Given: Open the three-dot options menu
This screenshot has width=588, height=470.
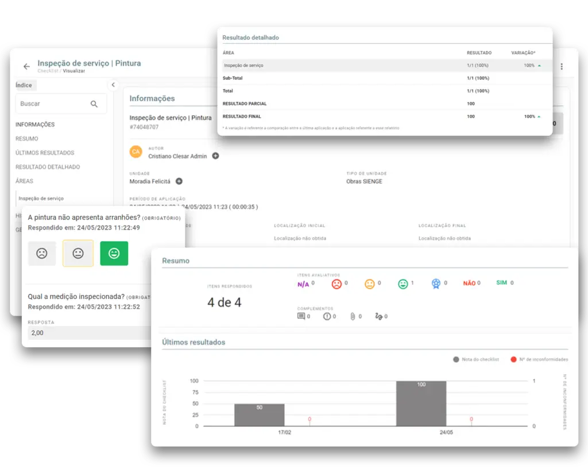Looking at the screenshot, I should tap(561, 67).
